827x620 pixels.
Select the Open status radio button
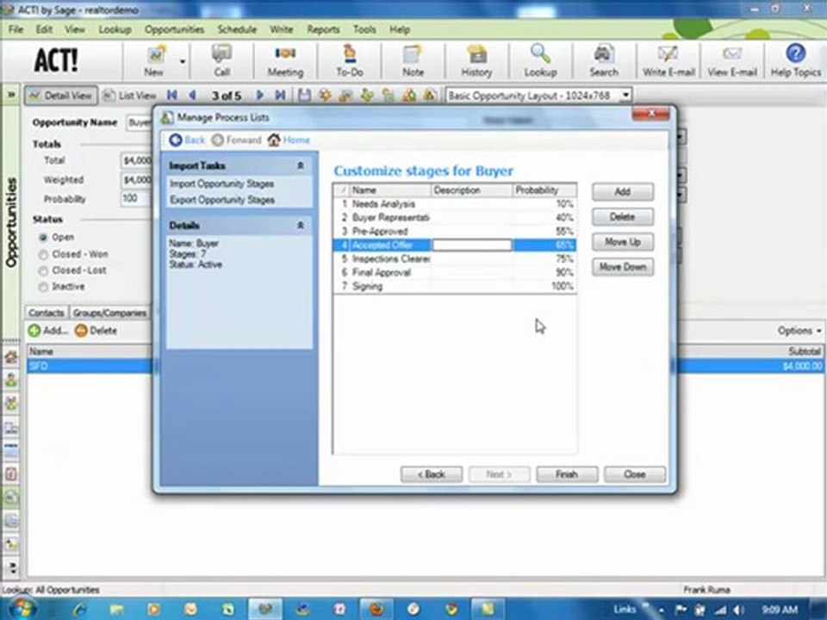(44, 238)
